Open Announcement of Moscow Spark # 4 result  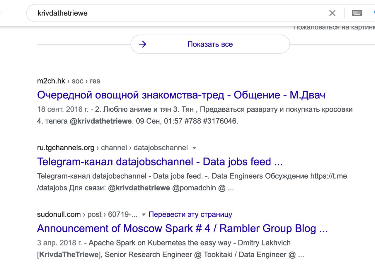click(182, 228)
